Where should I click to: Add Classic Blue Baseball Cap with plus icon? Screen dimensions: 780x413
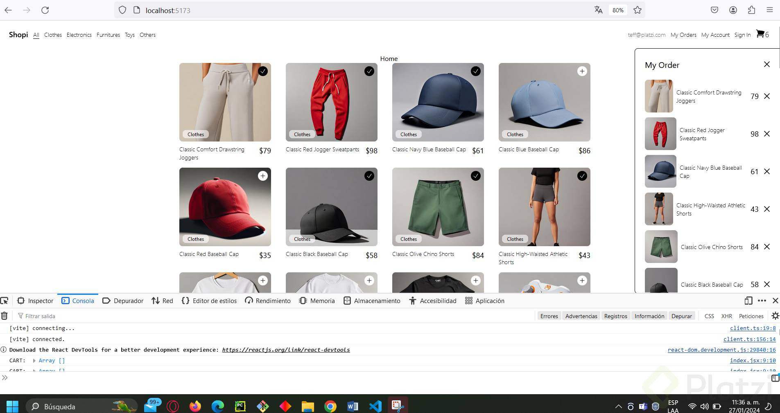582,71
